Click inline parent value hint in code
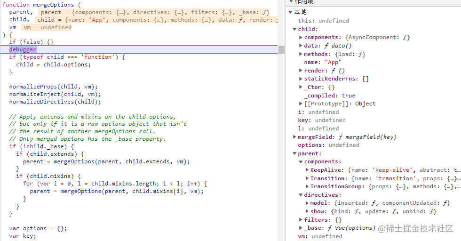Screen dimensions: 461x241 coord(155,12)
